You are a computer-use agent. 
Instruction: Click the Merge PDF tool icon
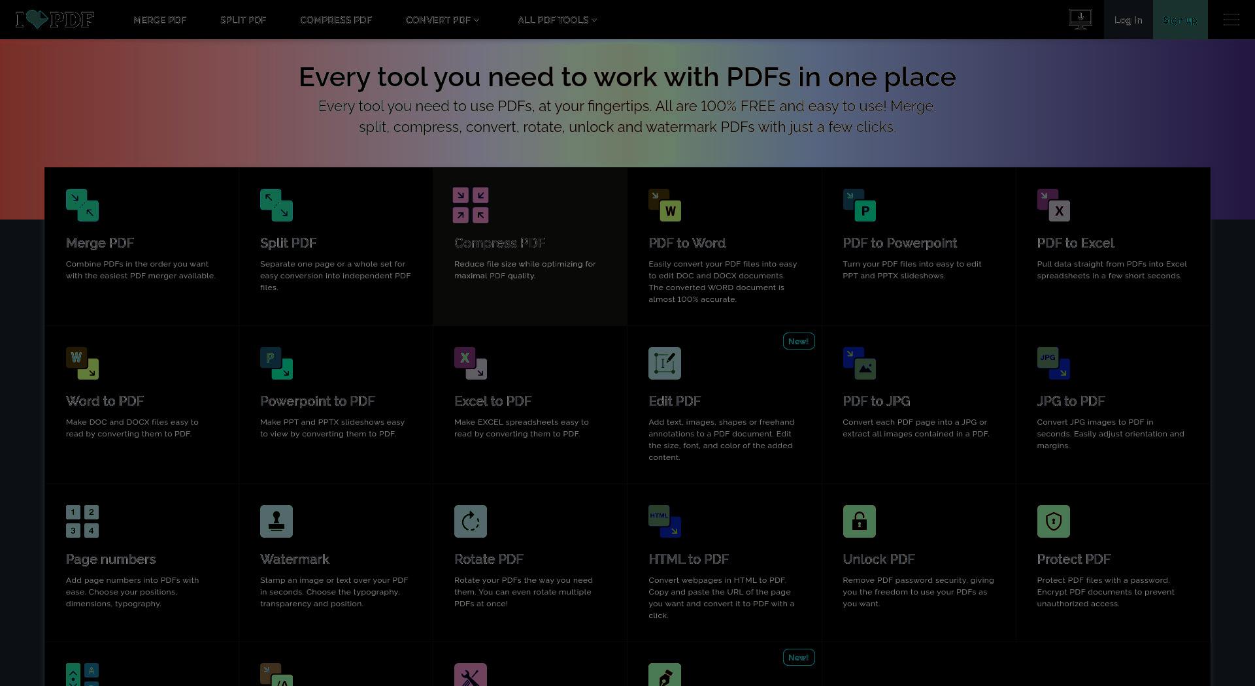82,205
